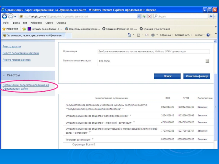The width and height of the screenshot is (219, 164).
Task: Click the Refresh page icon
Action: pyautogui.click(x=144, y=16)
